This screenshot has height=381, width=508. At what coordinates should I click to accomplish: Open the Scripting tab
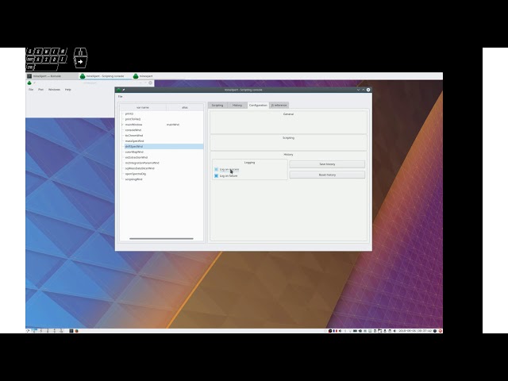coord(217,105)
